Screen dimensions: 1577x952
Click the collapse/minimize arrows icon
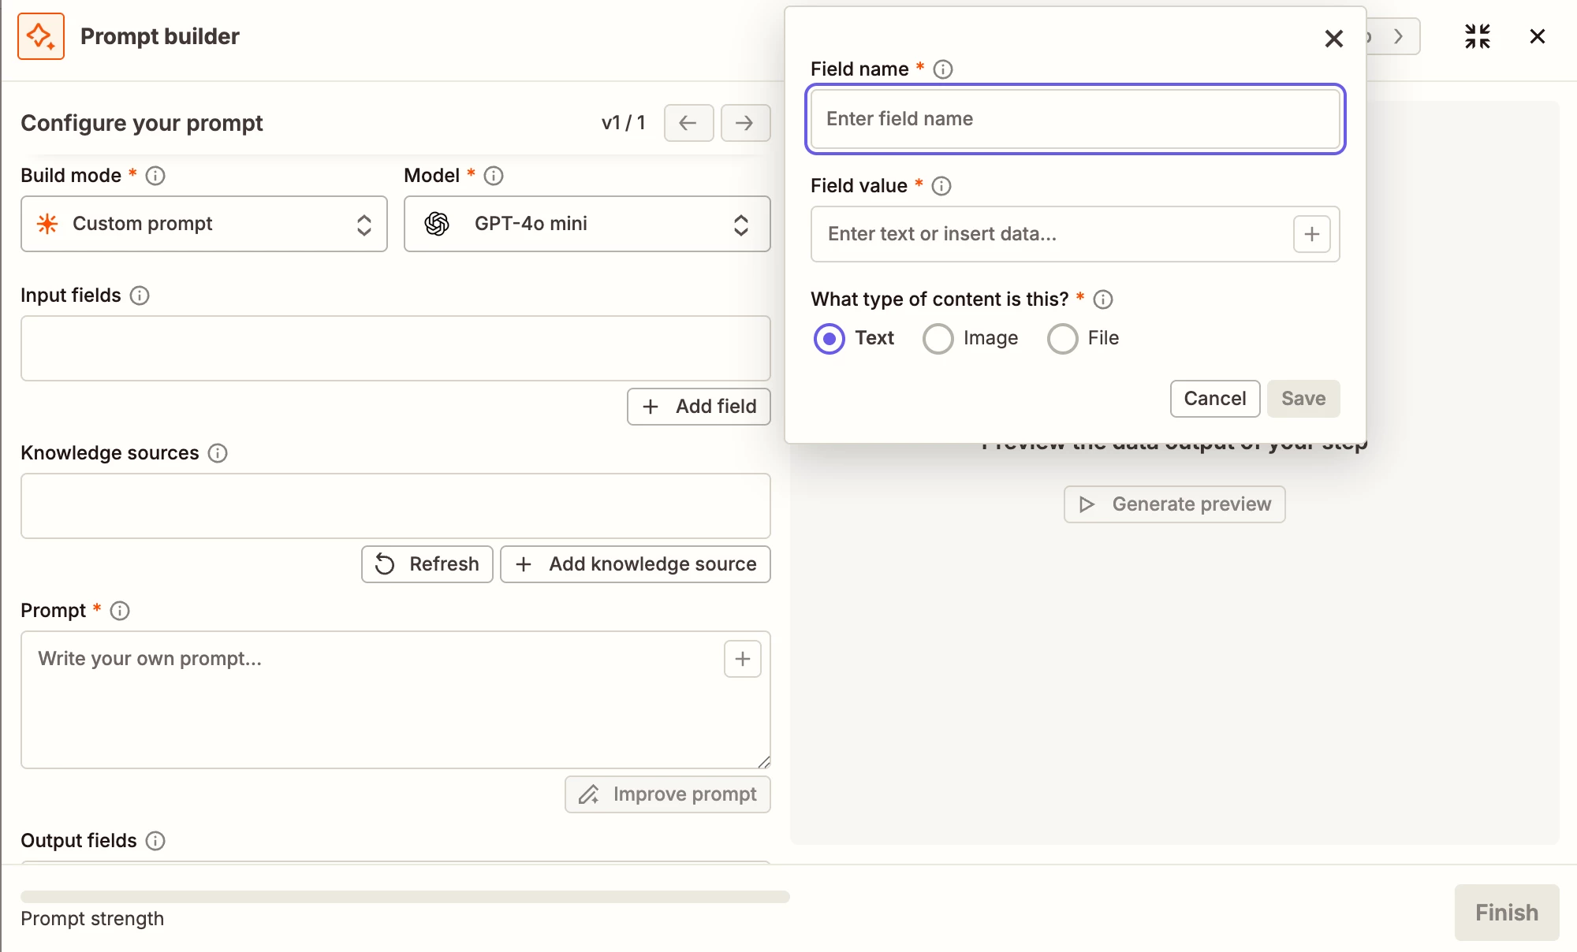pos(1477,36)
